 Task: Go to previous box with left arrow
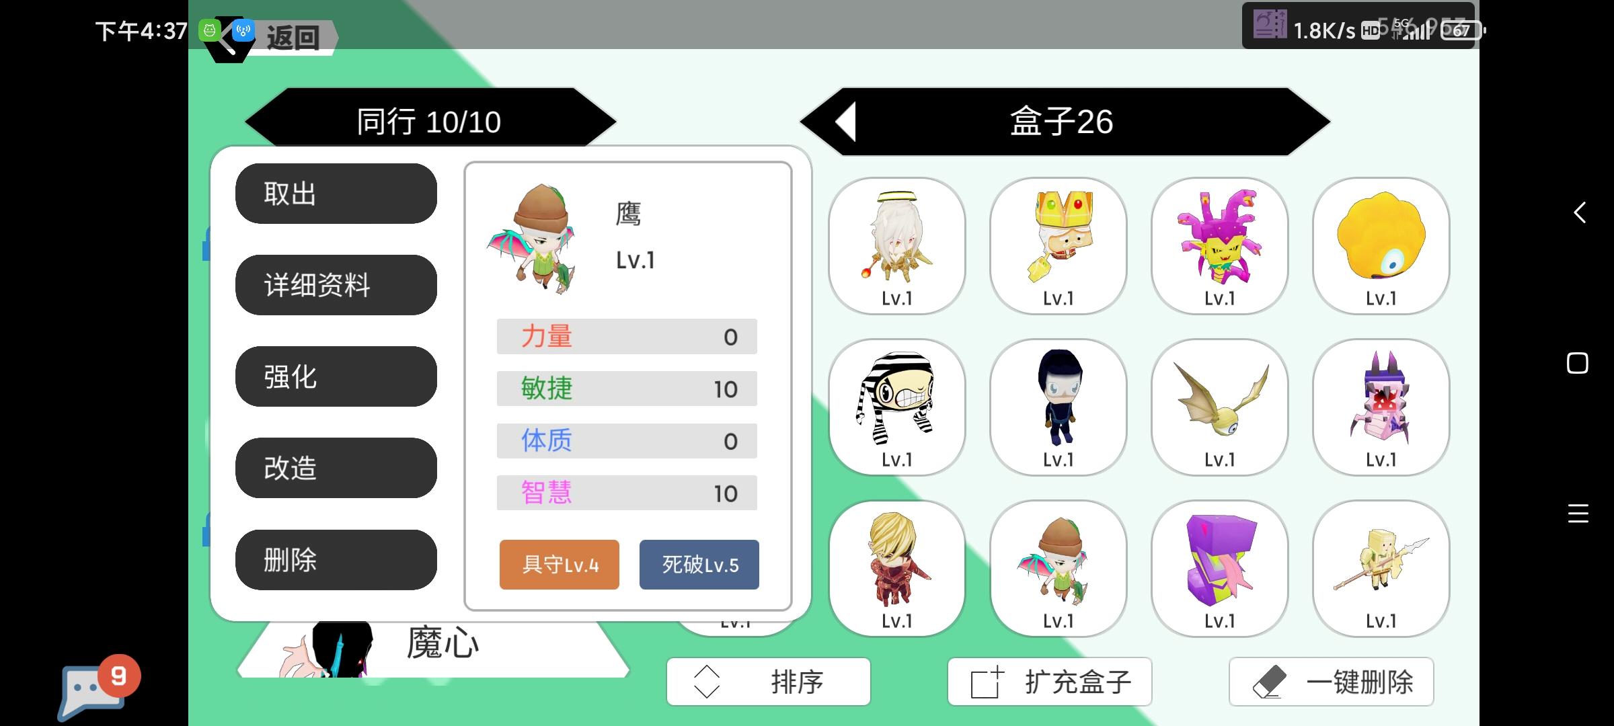(x=846, y=122)
